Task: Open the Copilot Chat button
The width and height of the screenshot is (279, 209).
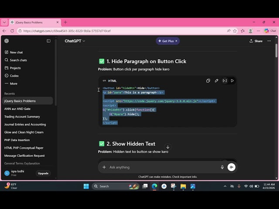Action: [x=270, y=31]
